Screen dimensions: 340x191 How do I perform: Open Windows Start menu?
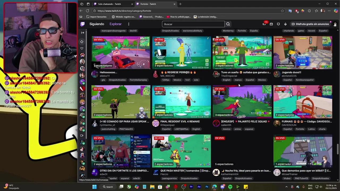(94, 187)
